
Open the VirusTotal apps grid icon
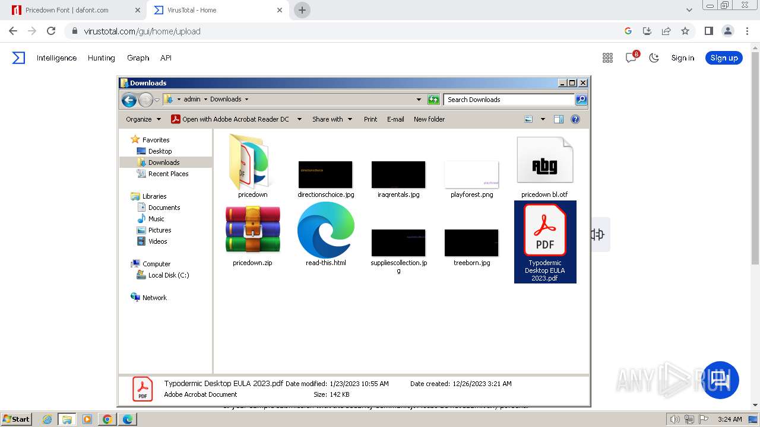click(607, 58)
